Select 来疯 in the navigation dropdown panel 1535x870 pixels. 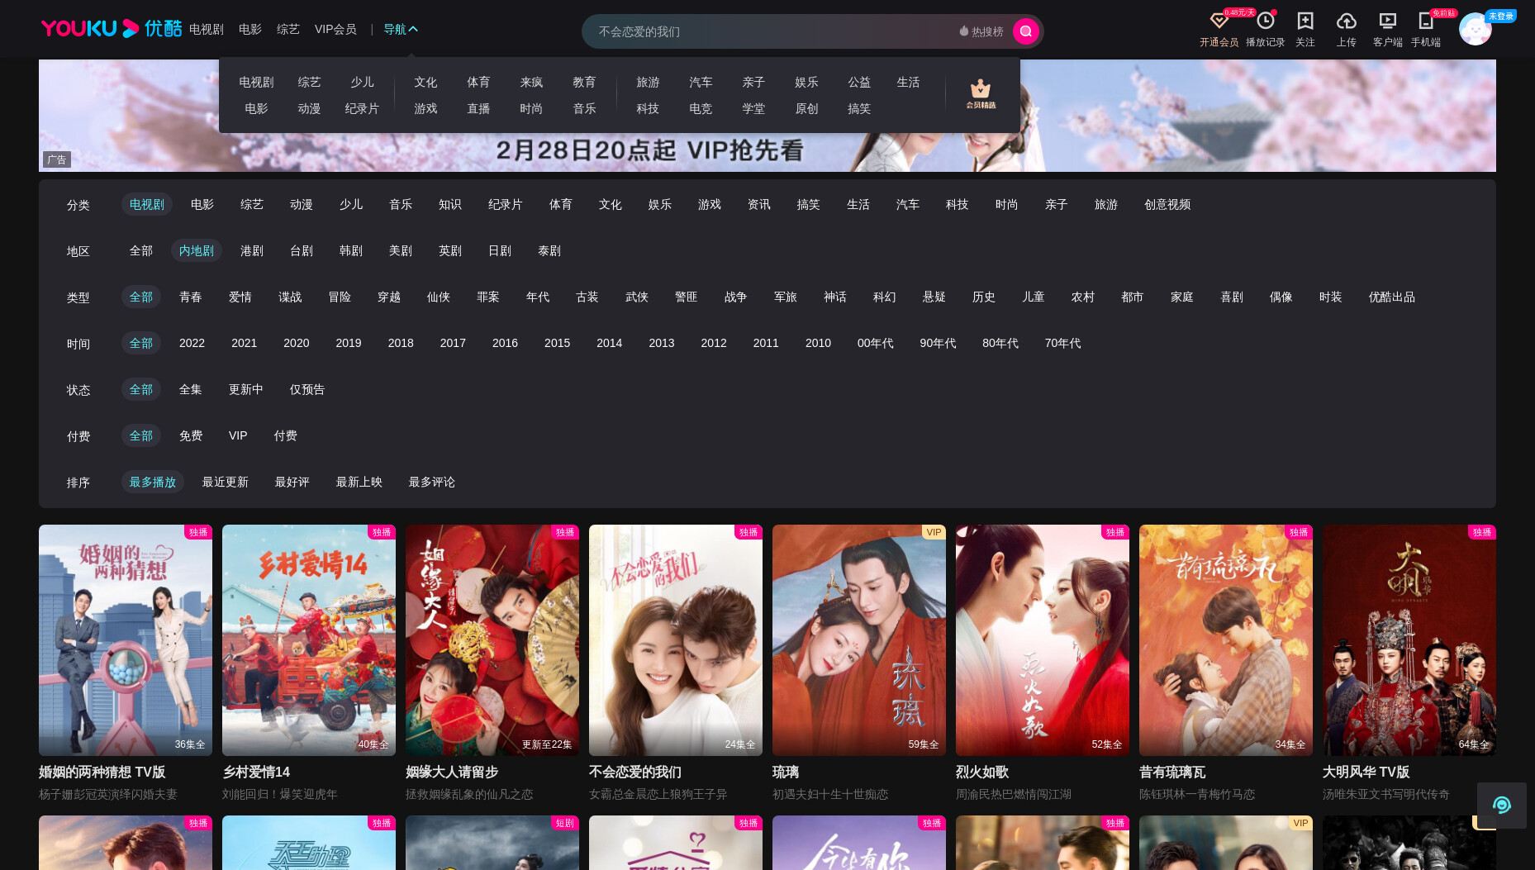(x=531, y=82)
